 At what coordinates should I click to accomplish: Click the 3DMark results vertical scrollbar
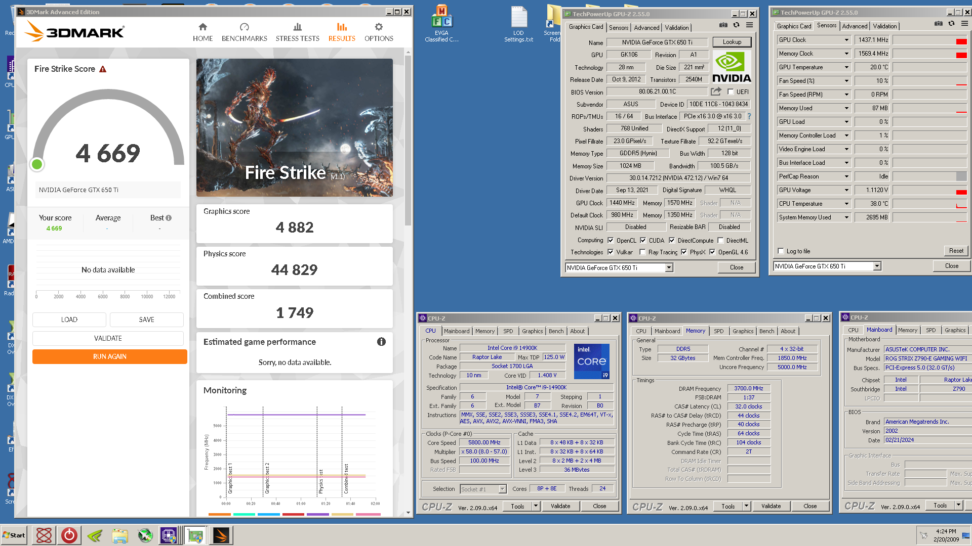point(408,142)
